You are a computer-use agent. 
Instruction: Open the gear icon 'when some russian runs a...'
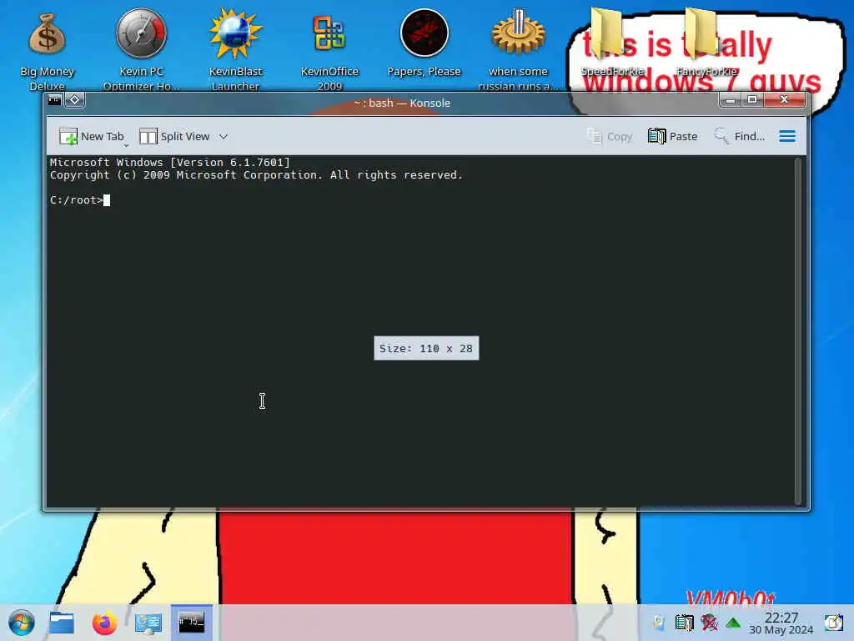pos(518,51)
